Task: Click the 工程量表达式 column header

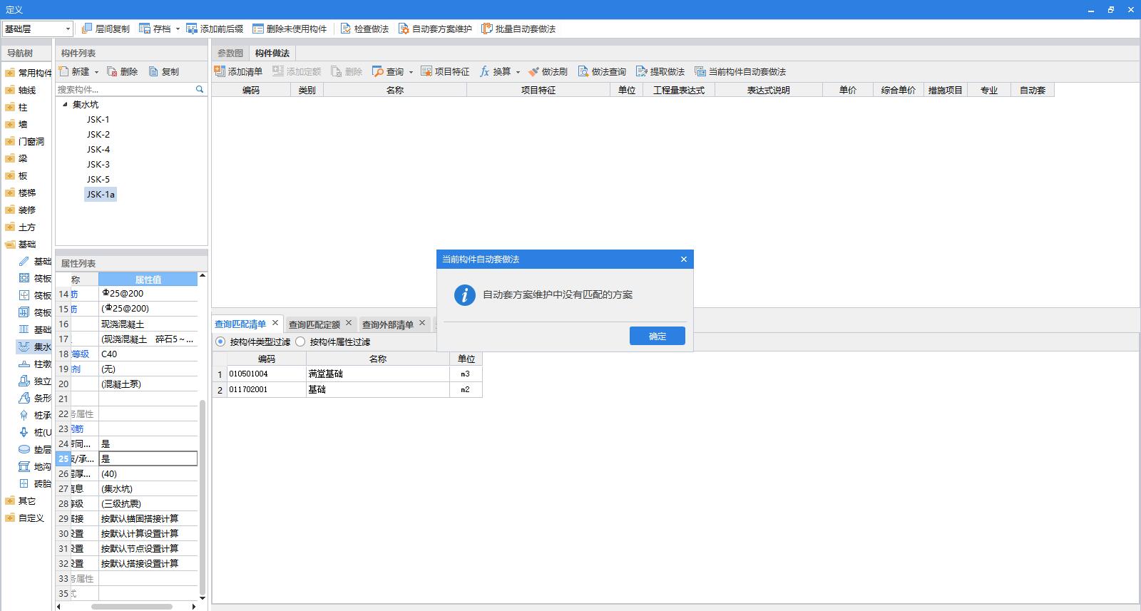Action: (679, 90)
